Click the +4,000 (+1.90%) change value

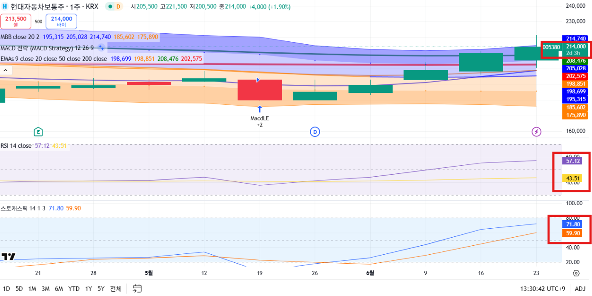tap(269, 7)
